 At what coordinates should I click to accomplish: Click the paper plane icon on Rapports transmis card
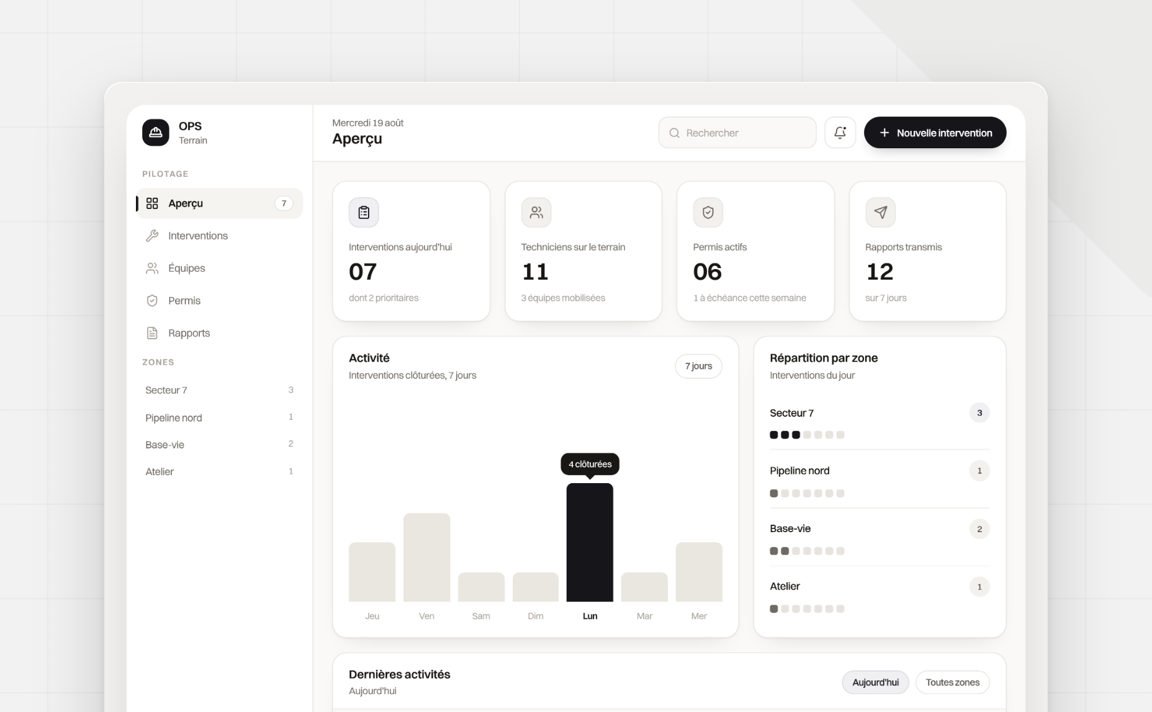[880, 212]
